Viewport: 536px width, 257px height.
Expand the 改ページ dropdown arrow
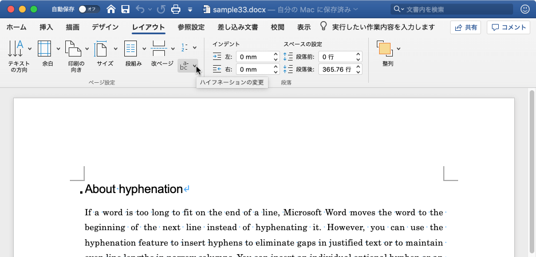tap(172, 49)
